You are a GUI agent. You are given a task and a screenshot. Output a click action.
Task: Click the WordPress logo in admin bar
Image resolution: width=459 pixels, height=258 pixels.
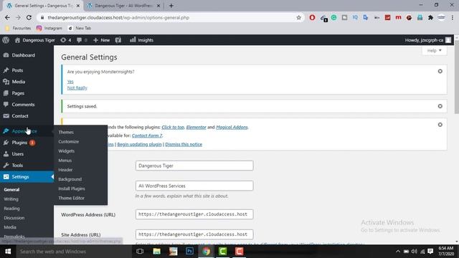click(x=6, y=40)
